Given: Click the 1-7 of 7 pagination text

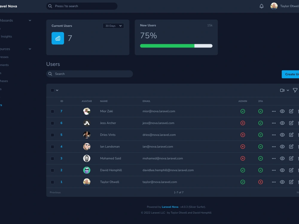Looking at the screenshot, I should click(179, 192).
